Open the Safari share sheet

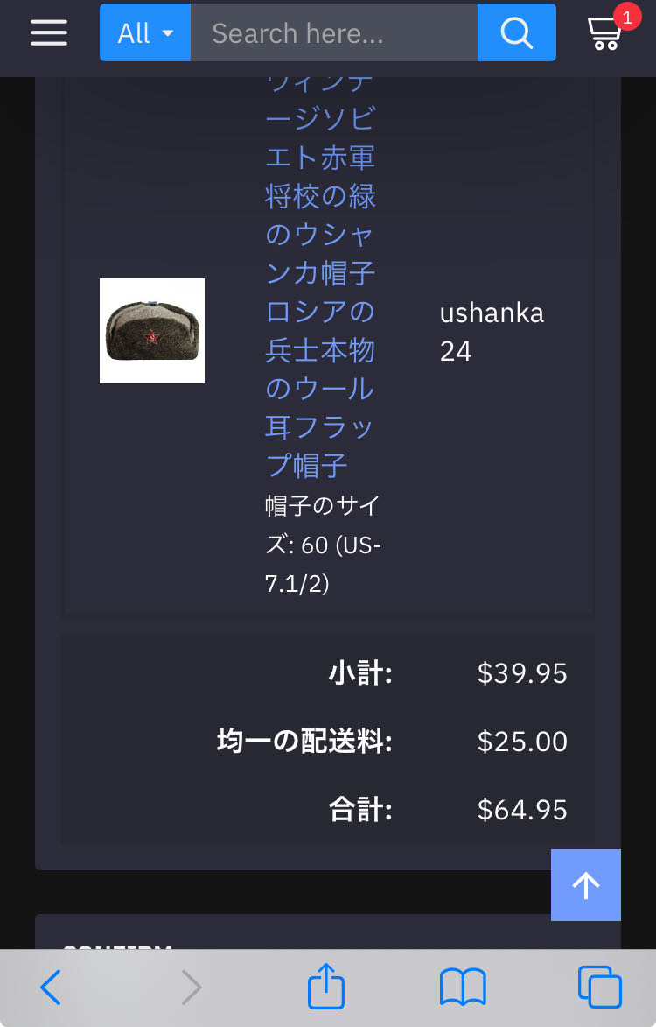[326, 987]
